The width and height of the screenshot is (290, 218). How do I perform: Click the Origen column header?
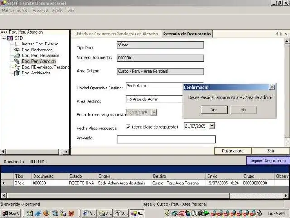click(124, 176)
